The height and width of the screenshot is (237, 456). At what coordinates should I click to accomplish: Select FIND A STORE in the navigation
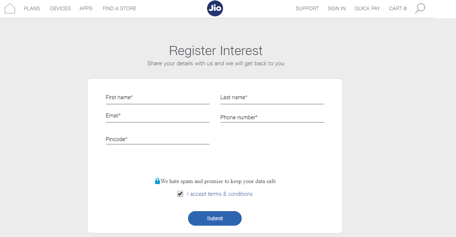pos(119,8)
